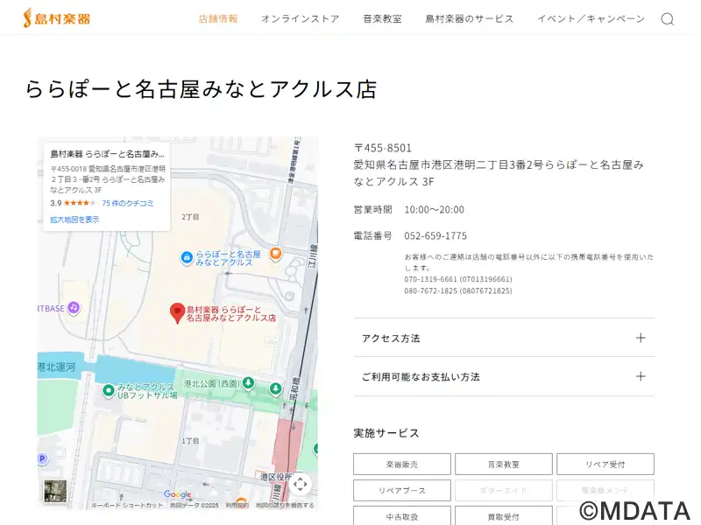Click the 島村楽器 logo
701x525 pixels.
click(x=57, y=18)
